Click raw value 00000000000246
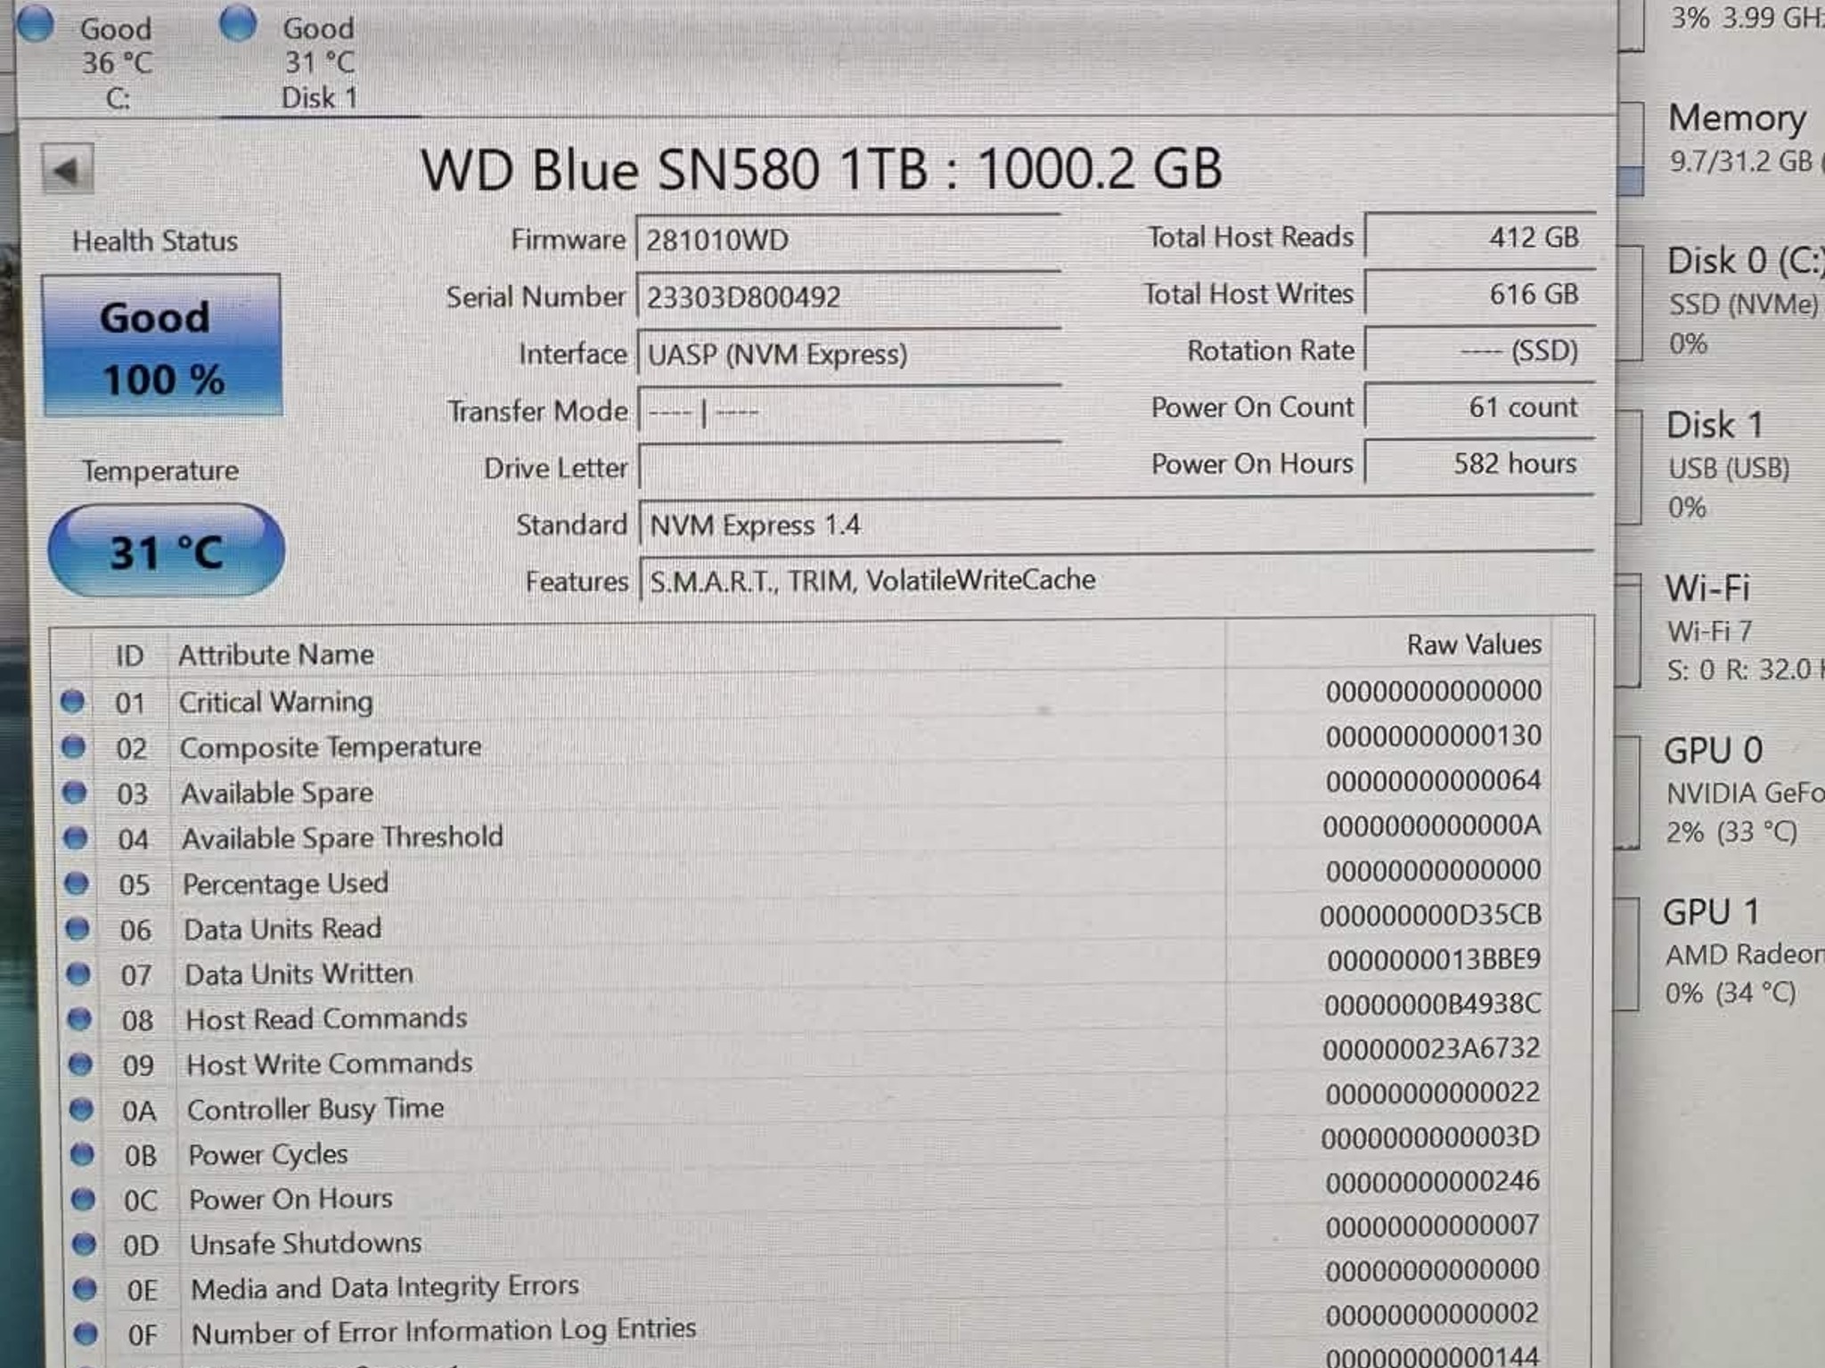 point(1432,1182)
